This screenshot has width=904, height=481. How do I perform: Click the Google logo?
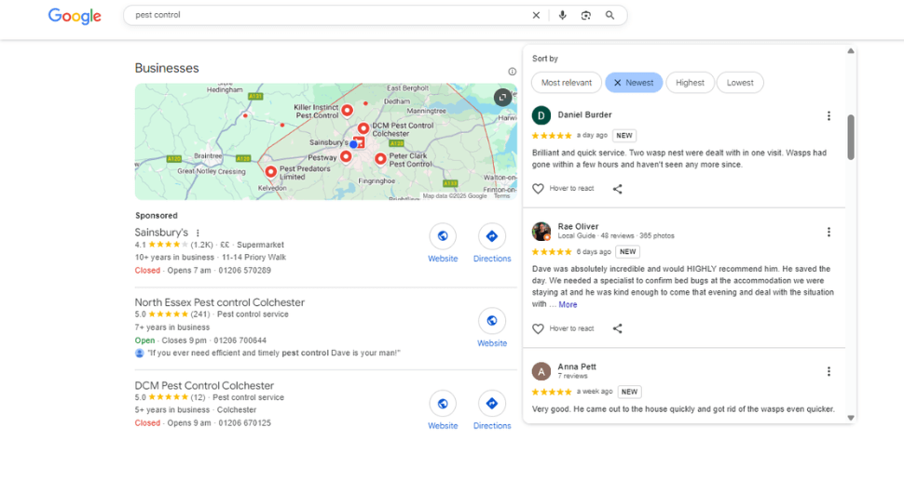coord(75,16)
